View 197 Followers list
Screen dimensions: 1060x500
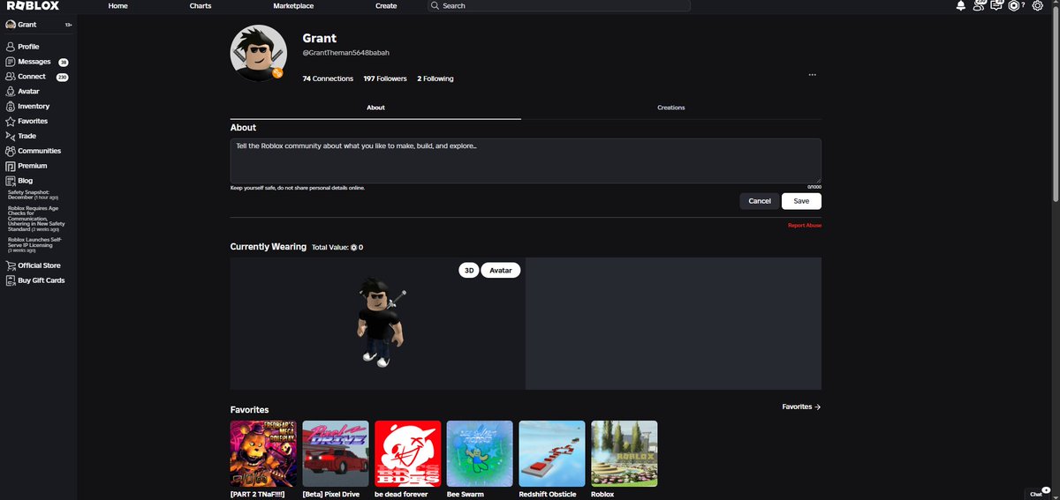pos(385,78)
